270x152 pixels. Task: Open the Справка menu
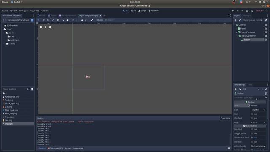[45, 11]
